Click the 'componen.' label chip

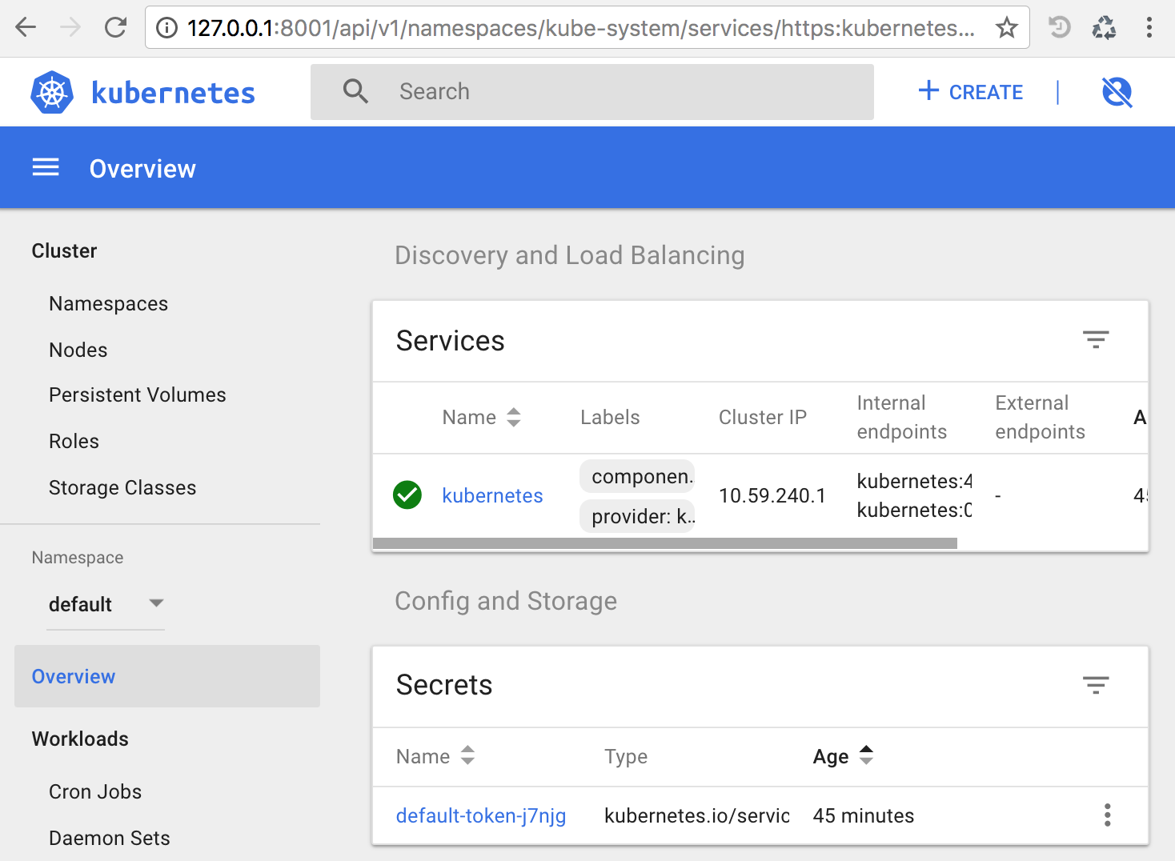pyautogui.click(x=637, y=476)
